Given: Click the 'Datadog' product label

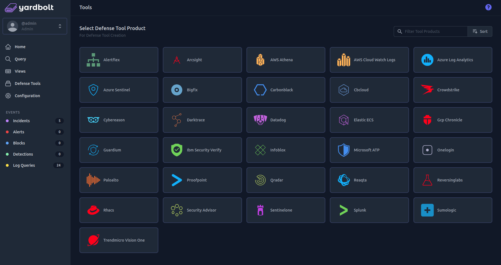Looking at the screenshot, I should pos(278,120).
